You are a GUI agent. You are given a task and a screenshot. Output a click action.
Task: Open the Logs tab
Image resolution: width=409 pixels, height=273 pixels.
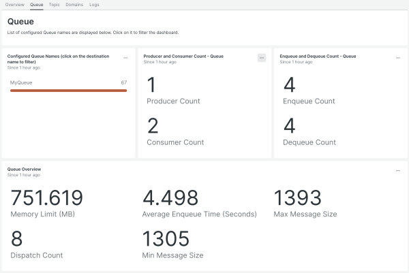coord(94,5)
